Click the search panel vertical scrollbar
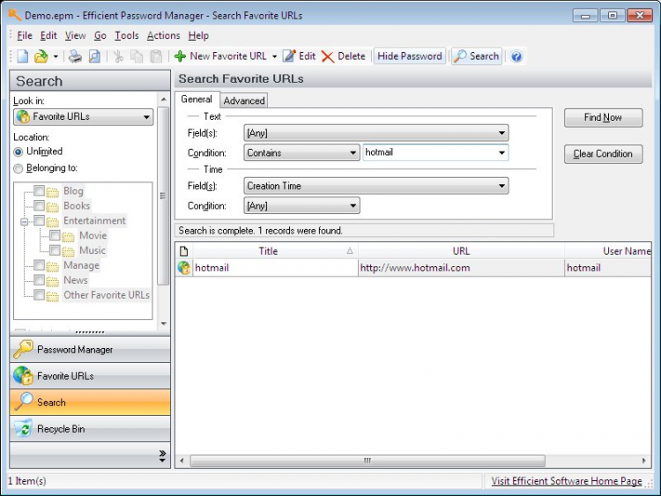This screenshot has width=661, height=496. pos(163,196)
